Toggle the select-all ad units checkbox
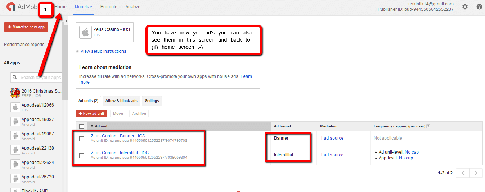Image resolution: width=485 pixels, height=192 pixels. tap(81, 126)
